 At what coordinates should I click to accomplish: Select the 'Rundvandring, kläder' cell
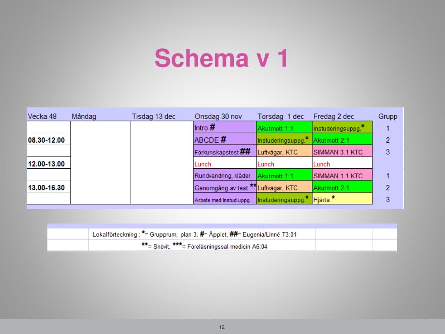tap(225, 175)
